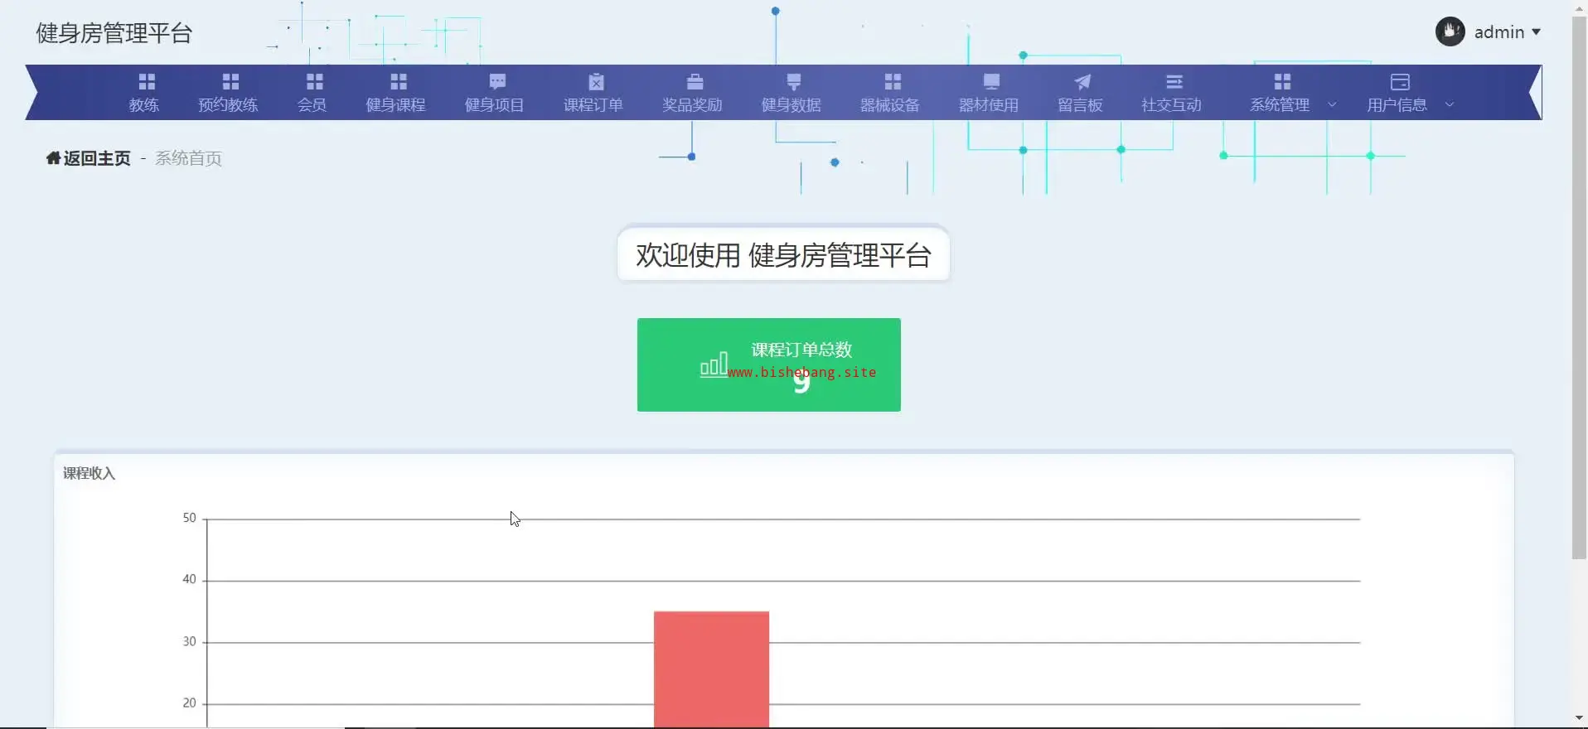1588x729 pixels.
Task: Open the 课程订单 clipboard icon
Action: [x=596, y=81]
